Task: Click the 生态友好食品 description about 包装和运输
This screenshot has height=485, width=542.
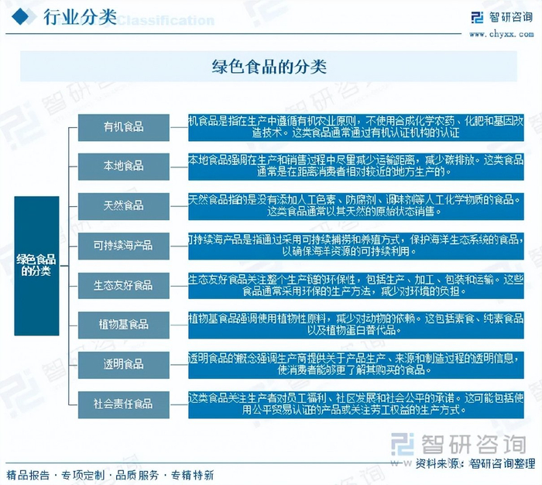Action: pyautogui.click(x=356, y=285)
